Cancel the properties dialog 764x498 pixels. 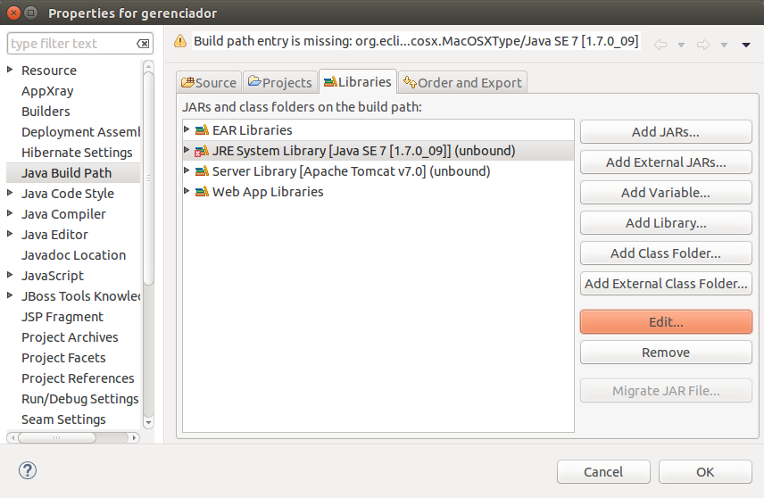coord(603,472)
